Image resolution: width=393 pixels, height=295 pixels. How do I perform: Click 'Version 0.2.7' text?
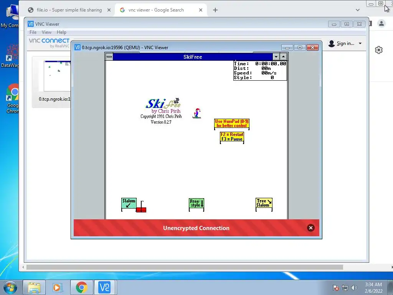[x=161, y=122]
